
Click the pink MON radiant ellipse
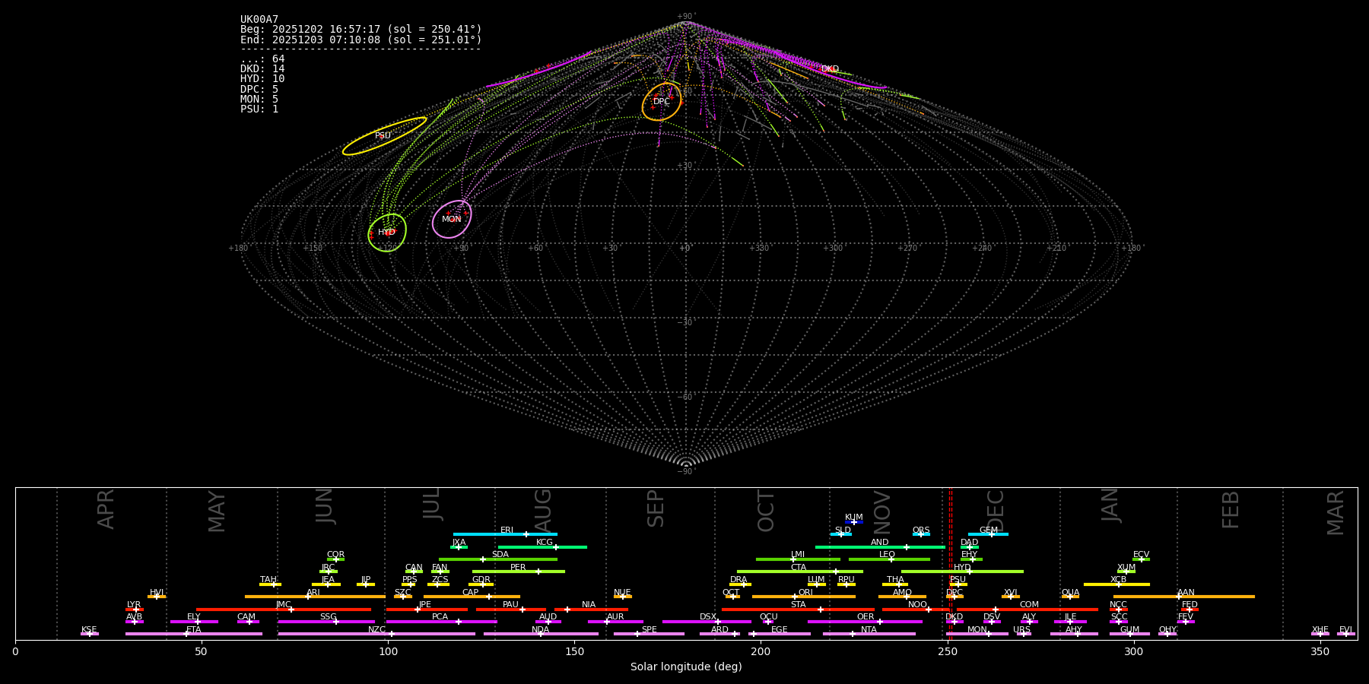[x=452, y=219]
